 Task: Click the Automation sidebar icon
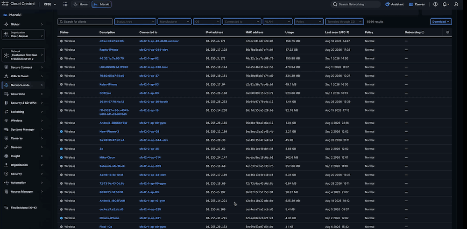pyautogui.click(x=6, y=182)
